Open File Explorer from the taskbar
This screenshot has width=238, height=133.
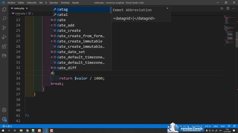tap(21, 130)
